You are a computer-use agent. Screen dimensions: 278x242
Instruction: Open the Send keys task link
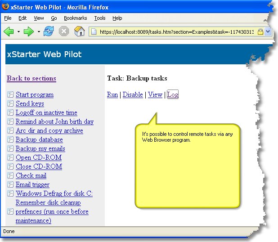(30, 103)
